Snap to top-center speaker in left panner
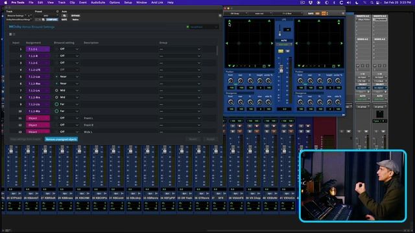415x233 pixels. (x=249, y=21)
